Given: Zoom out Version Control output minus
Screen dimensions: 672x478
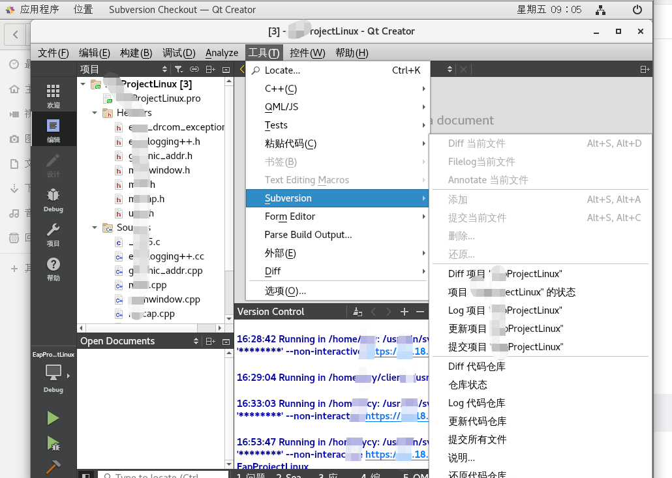Looking at the screenshot, I should pos(420,312).
